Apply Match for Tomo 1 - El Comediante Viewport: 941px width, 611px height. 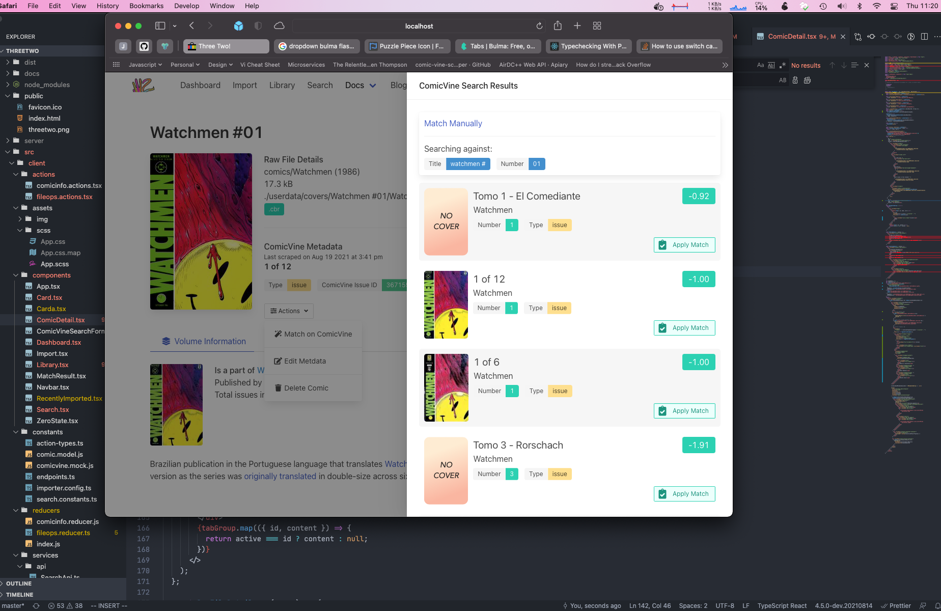pyautogui.click(x=684, y=245)
